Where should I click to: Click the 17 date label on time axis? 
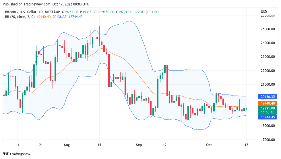246,145
